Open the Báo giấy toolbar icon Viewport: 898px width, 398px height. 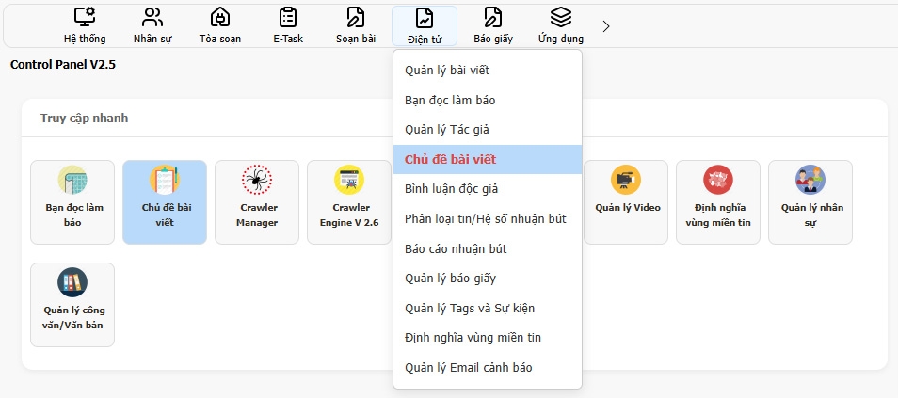493,25
